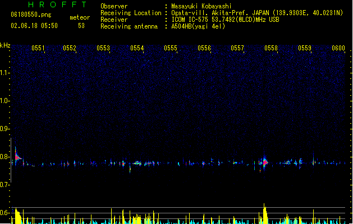Click the 0551 time marker
Viewport: 353px width, 224px height.
[x=38, y=48]
